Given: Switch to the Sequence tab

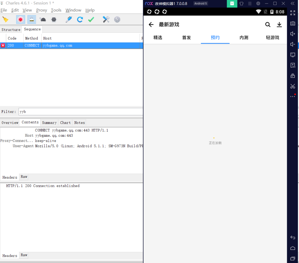Looking at the screenshot, I should pos(32,29).
